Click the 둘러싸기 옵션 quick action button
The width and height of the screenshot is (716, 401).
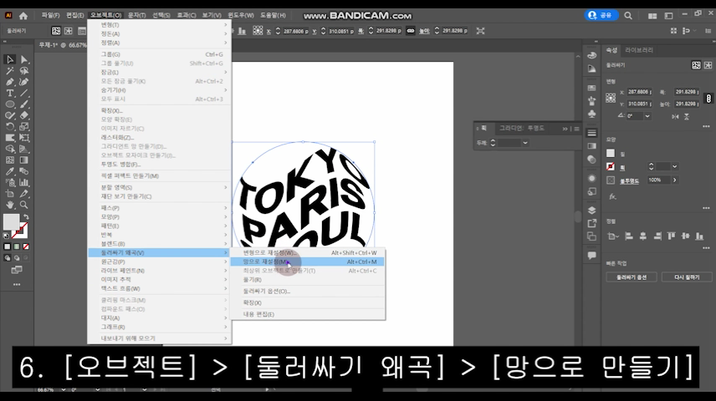coord(632,277)
